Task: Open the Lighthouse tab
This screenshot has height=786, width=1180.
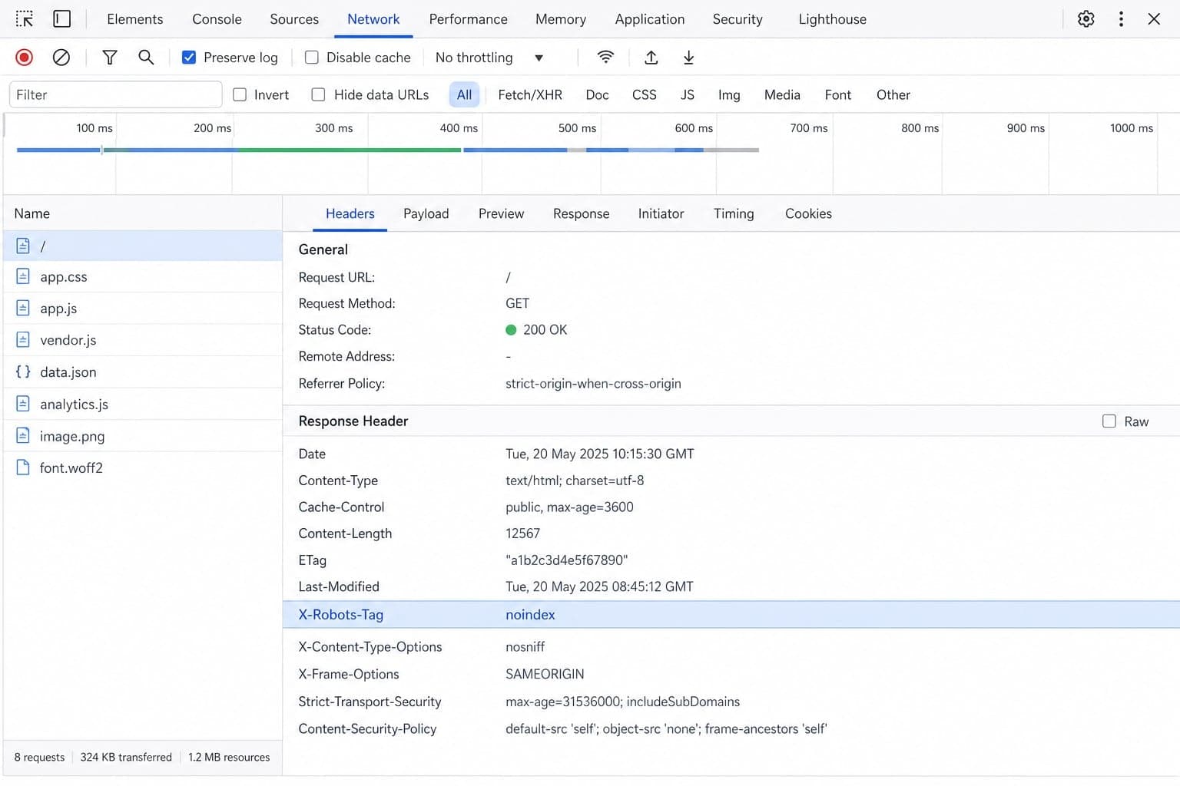Action: (x=833, y=19)
